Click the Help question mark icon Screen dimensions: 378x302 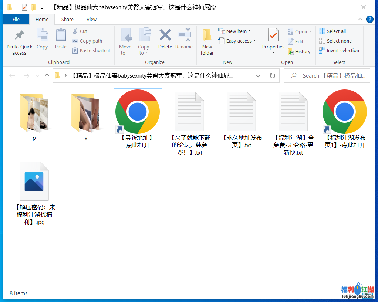369,20
